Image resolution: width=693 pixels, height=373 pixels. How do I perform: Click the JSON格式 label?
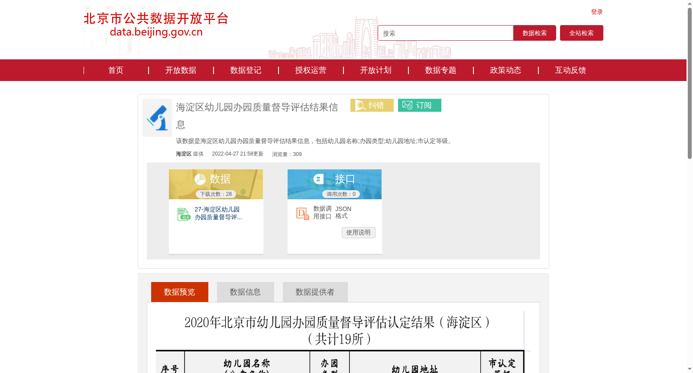tap(343, 212)
